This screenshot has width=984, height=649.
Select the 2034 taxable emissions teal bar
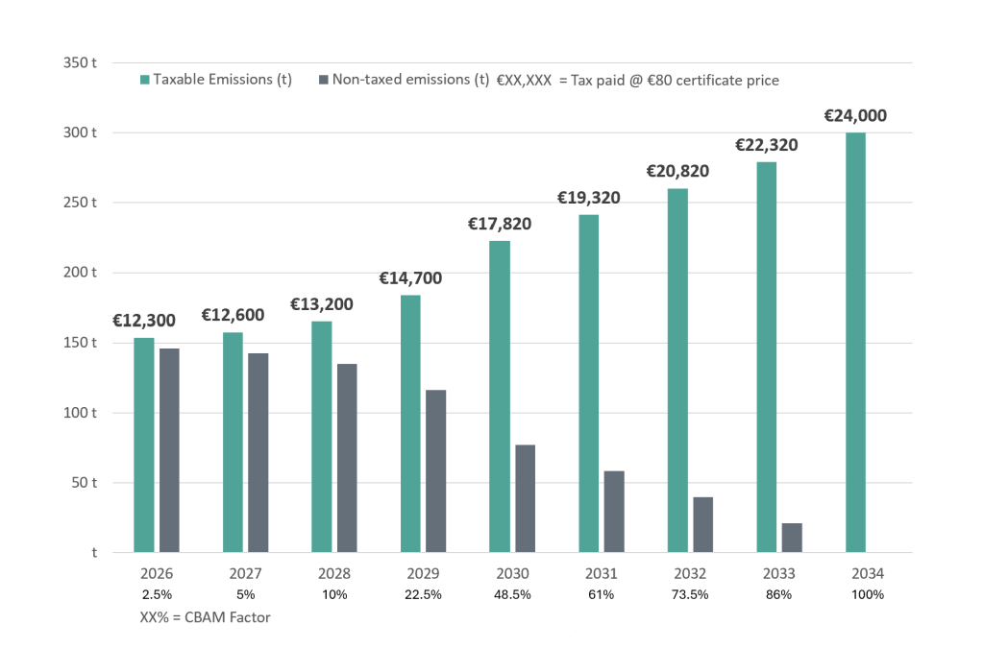click(855, 342)
